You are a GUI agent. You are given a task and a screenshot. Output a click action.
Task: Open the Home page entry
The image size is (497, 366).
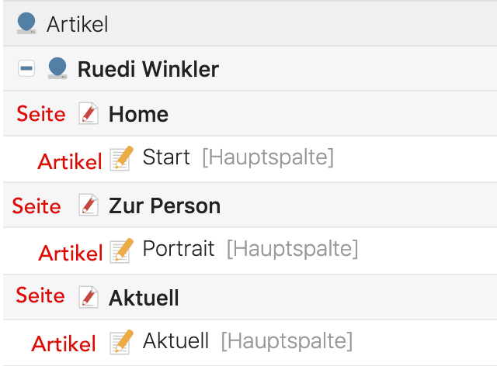point(138,115)
